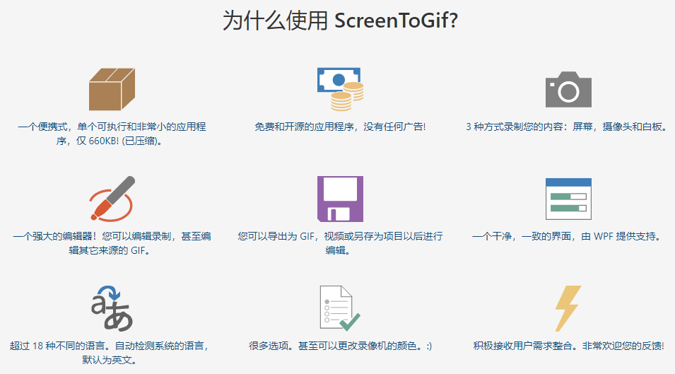
Task: Click text 很多选项 about recorder color
Action: pos(340,346)
